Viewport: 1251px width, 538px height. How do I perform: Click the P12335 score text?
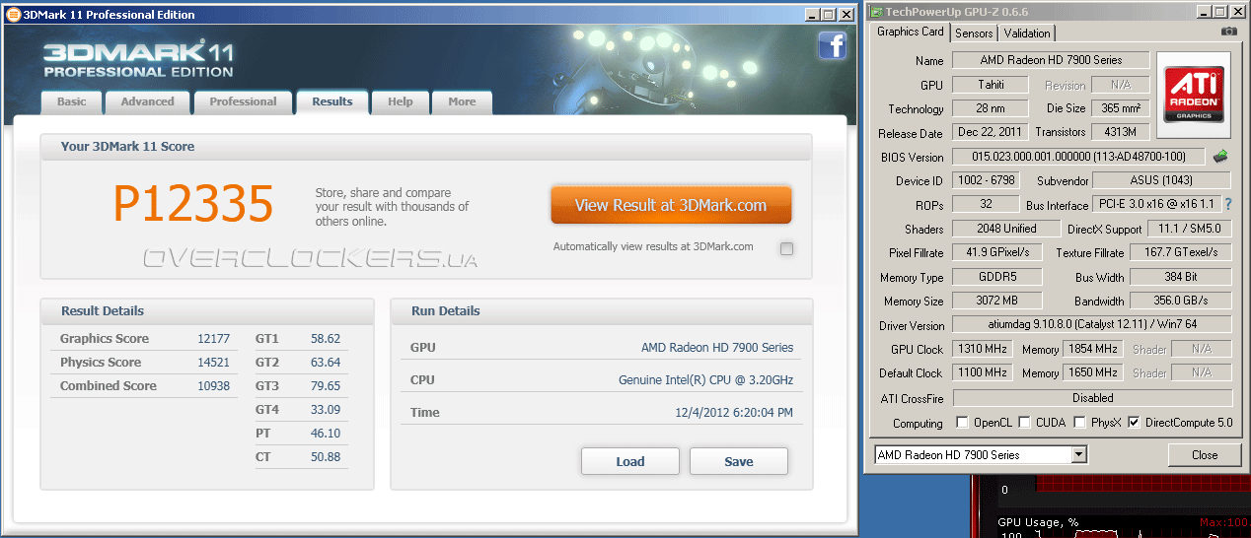[x=192, y=204]
